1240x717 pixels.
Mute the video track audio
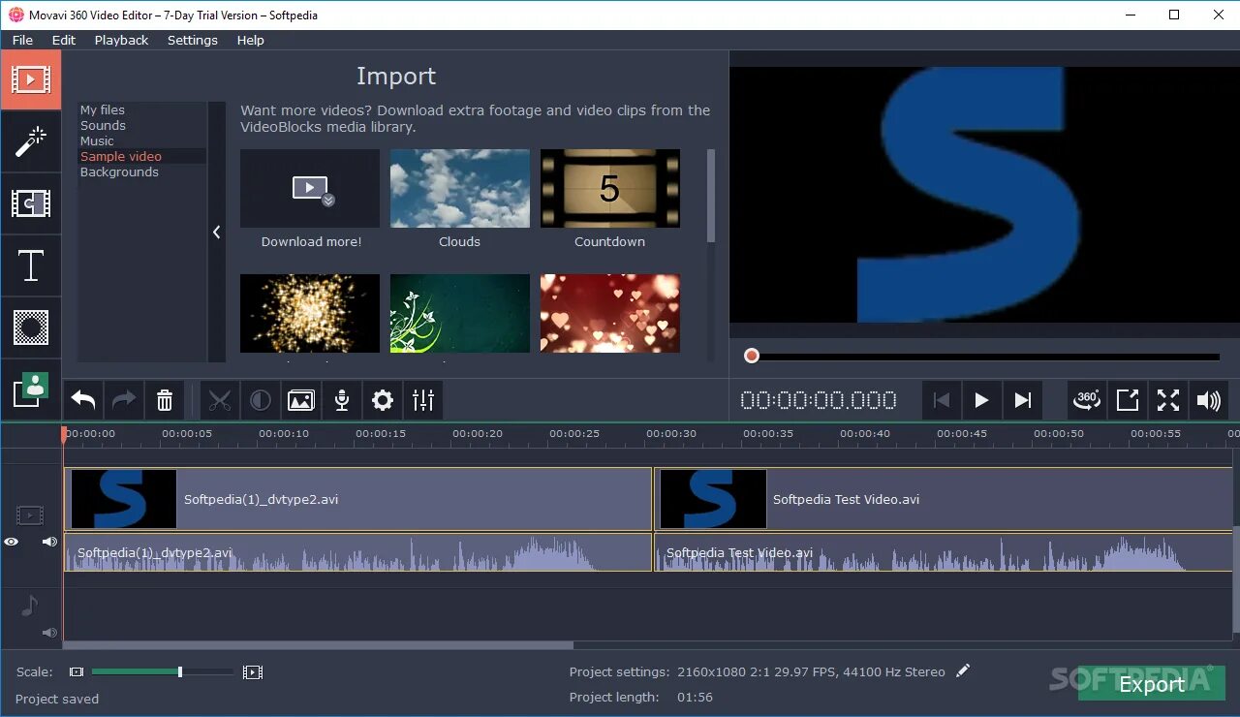(x=49, y=542)
